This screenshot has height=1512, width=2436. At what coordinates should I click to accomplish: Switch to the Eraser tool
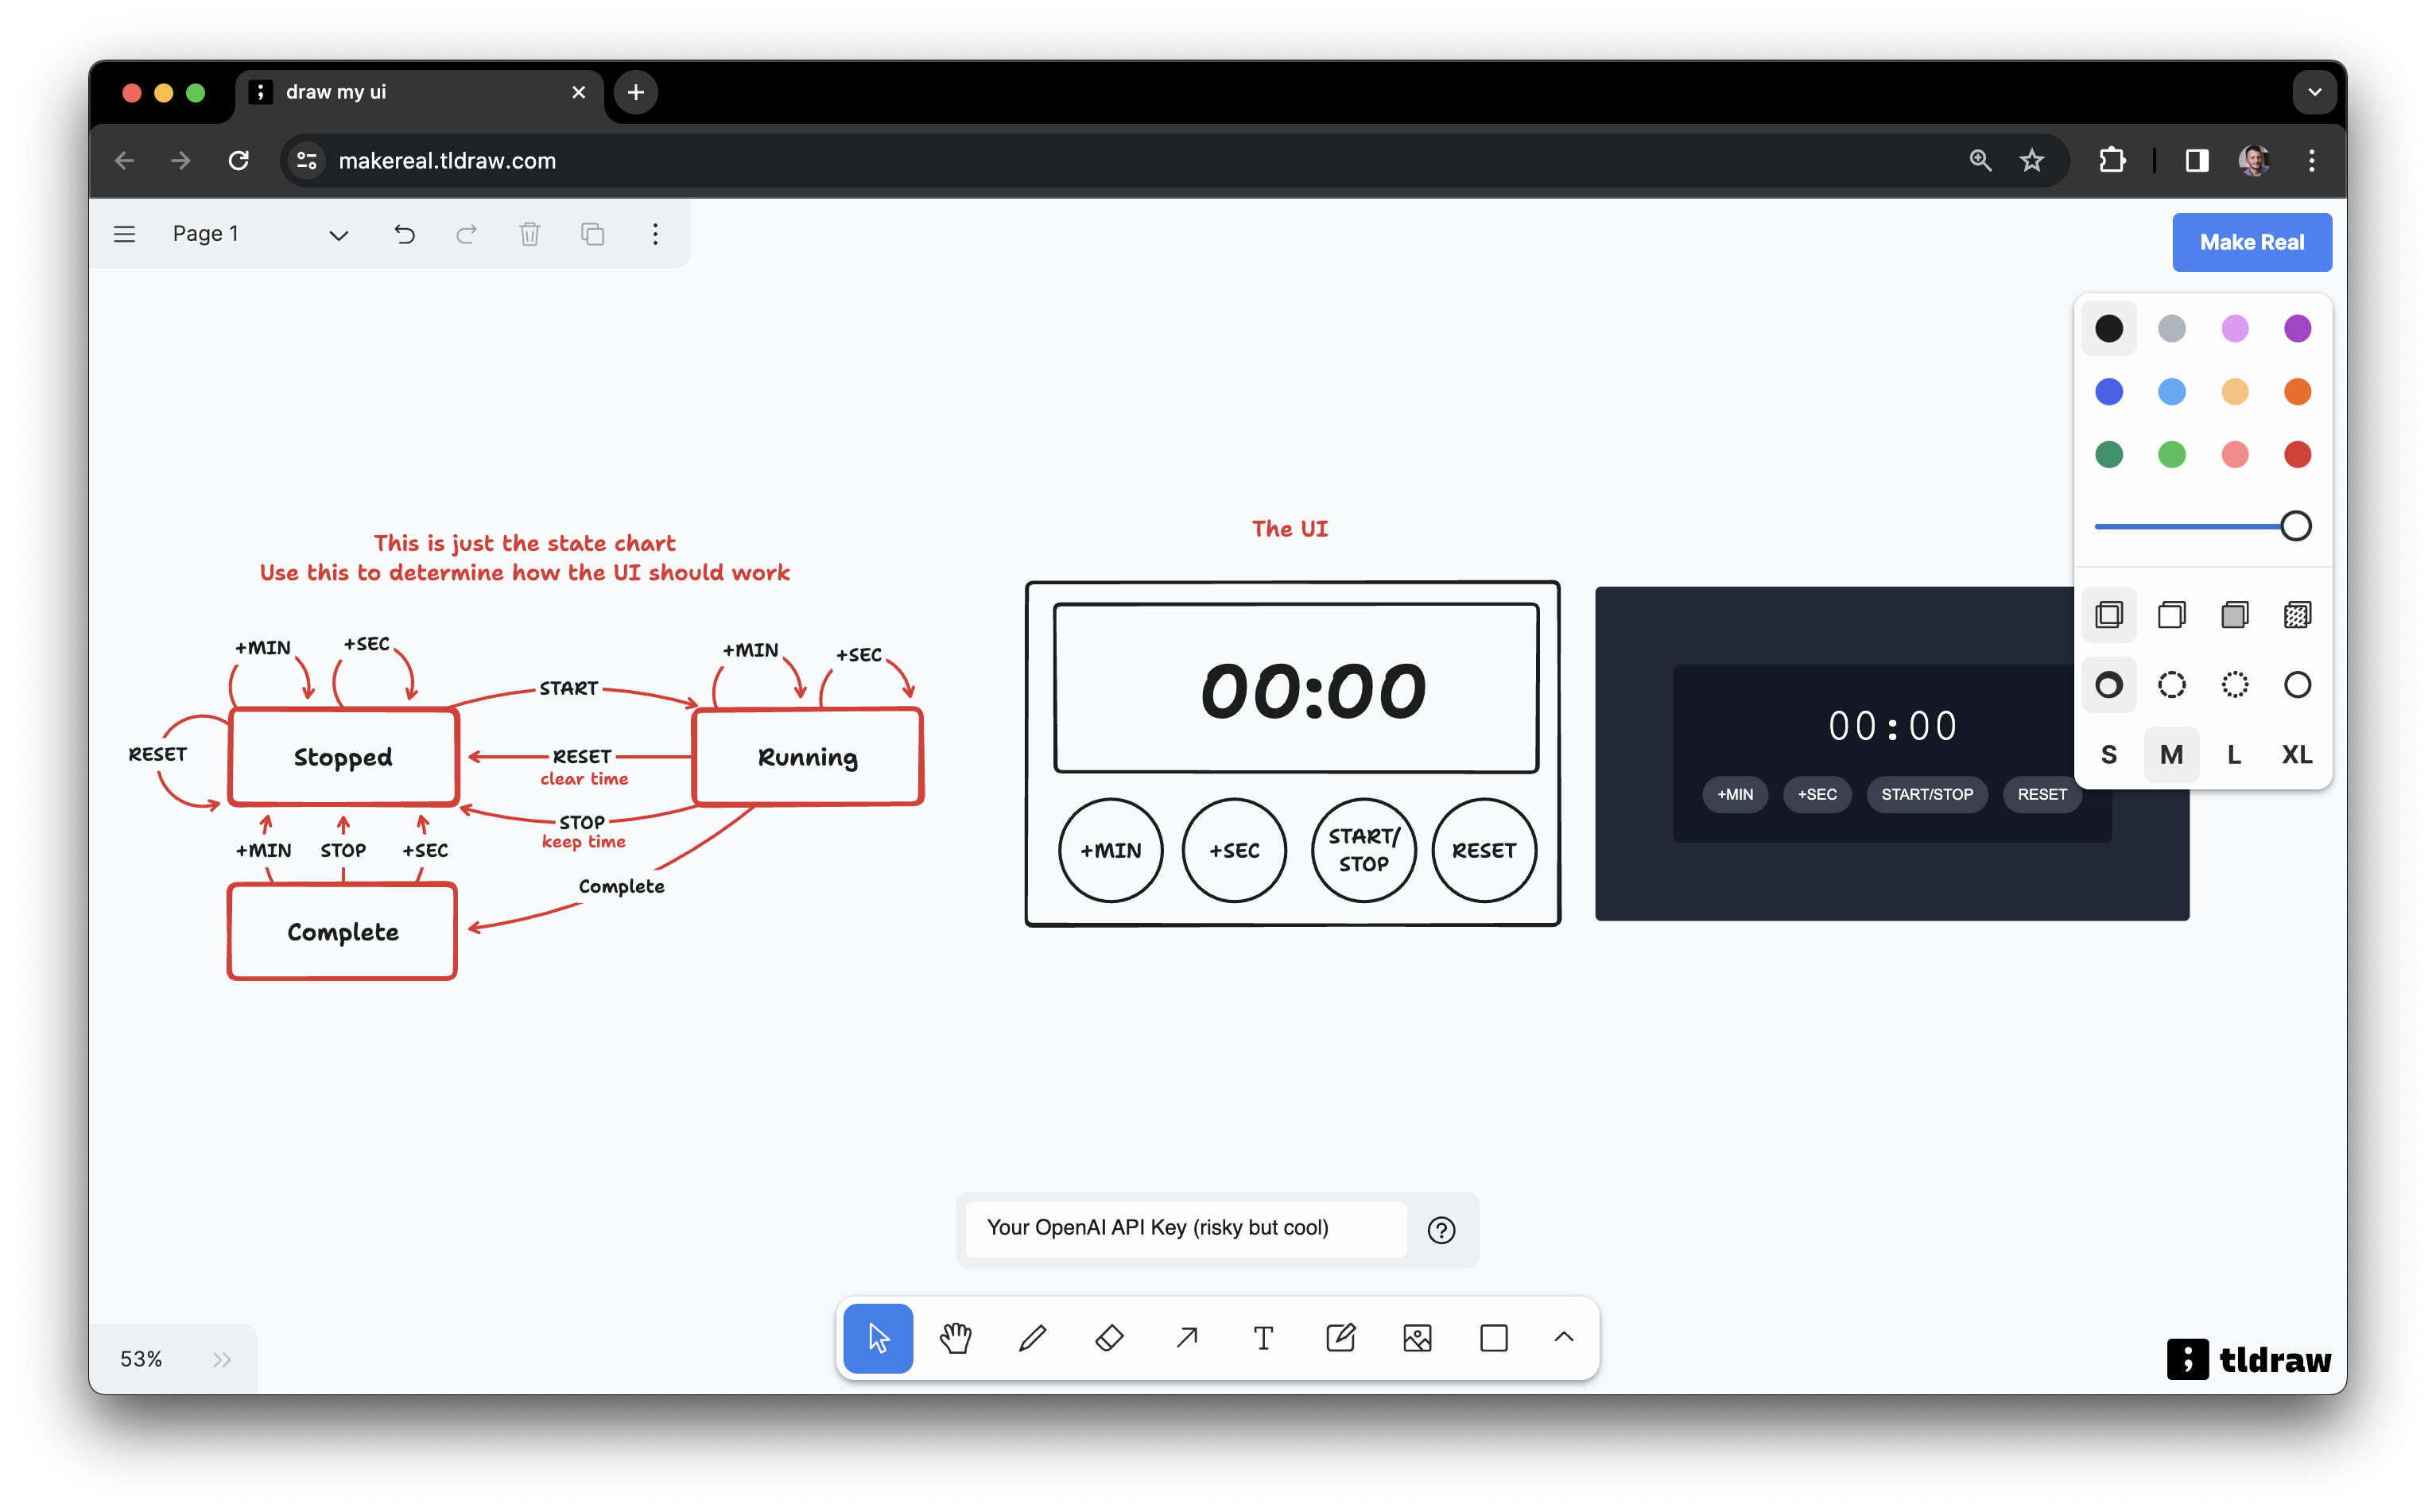pos(1110,1337)
